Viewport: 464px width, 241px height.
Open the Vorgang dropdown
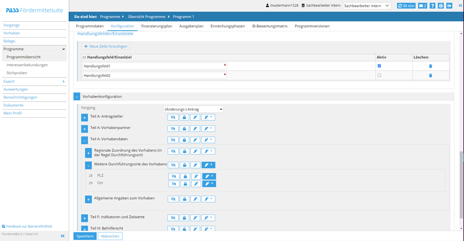point(193,109)
